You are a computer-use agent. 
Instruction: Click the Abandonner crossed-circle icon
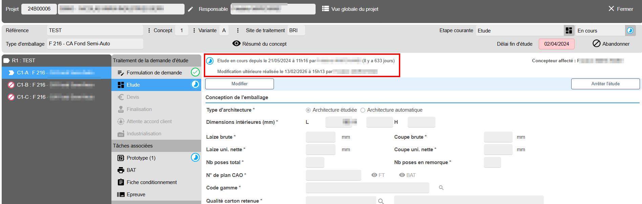point(596,44)
